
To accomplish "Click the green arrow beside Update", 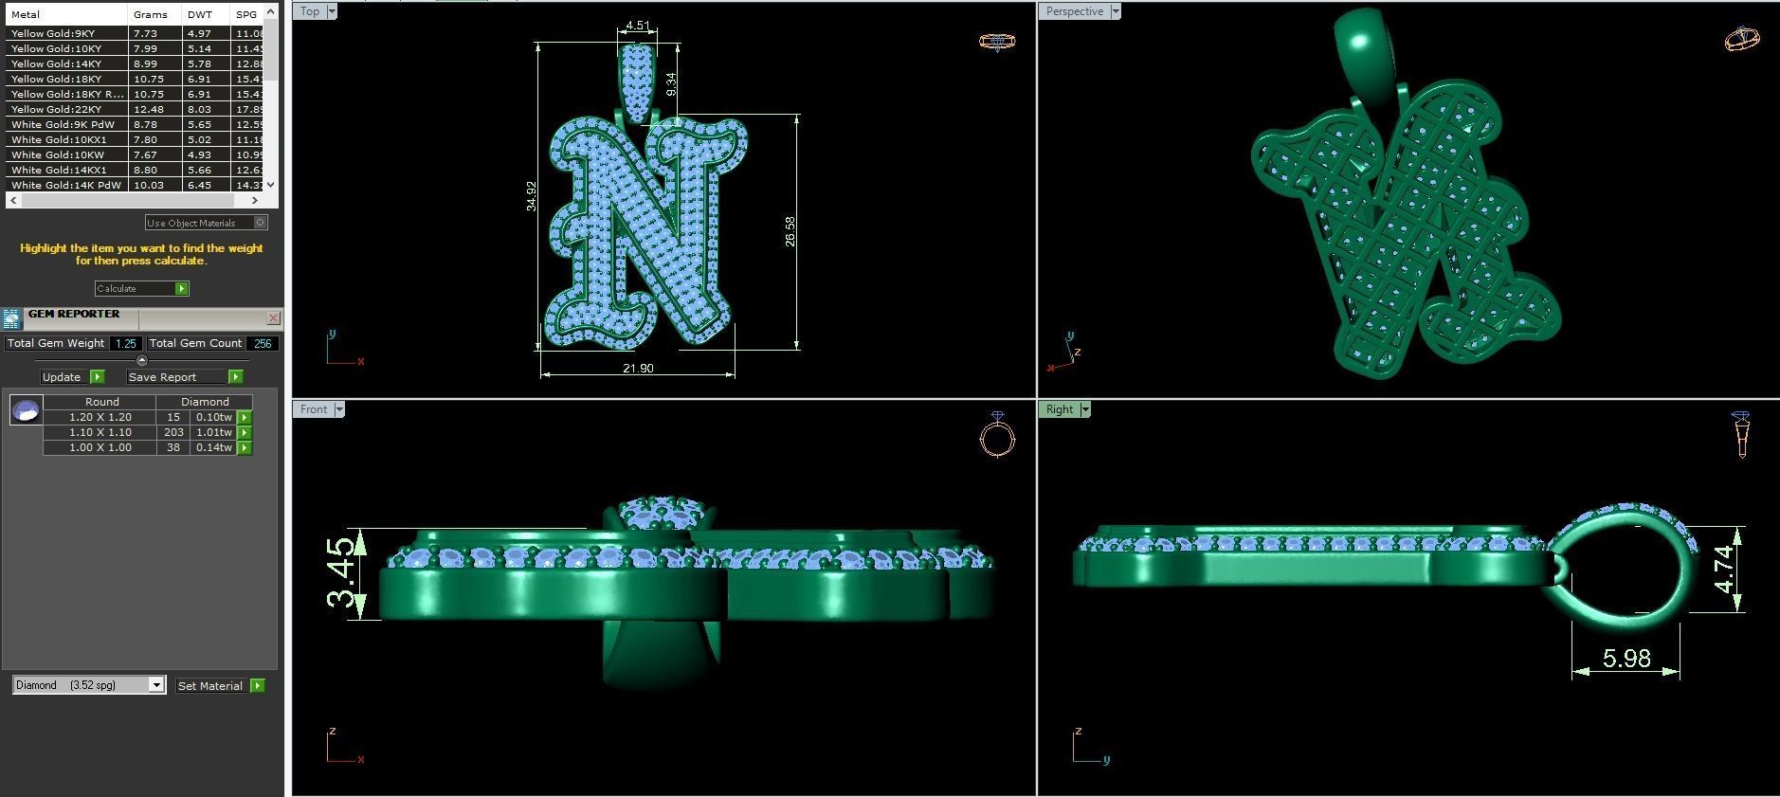I will [x=97, y=377].
